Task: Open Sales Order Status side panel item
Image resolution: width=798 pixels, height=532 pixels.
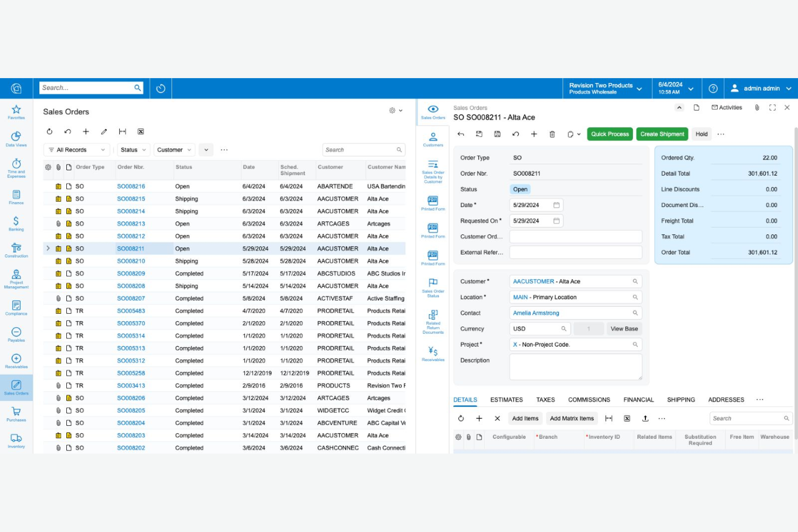Action: pos(433,288)
